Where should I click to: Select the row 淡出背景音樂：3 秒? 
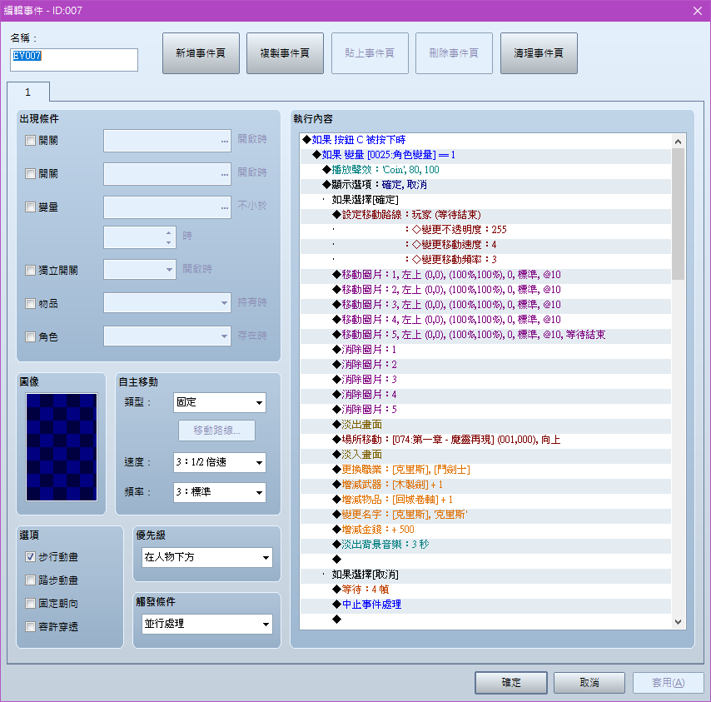pyautogui.click(x=485, y=544)
